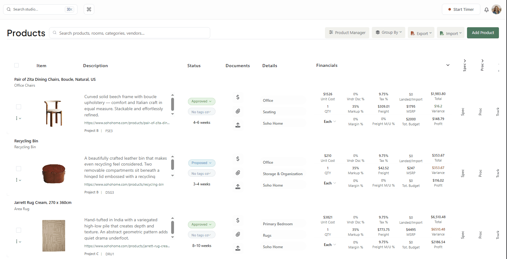Open attachments paperclip for Zita Dining Chairs
The image size is (507, 259).
click(238, 111)
